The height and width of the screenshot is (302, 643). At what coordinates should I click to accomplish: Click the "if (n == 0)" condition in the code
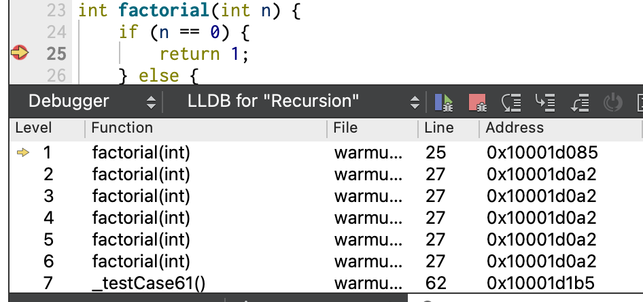tap(175, 33)
